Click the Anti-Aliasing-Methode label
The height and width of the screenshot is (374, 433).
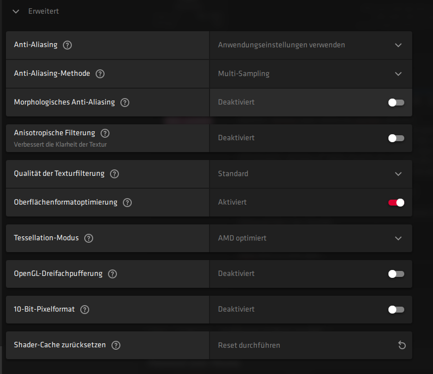52,73
